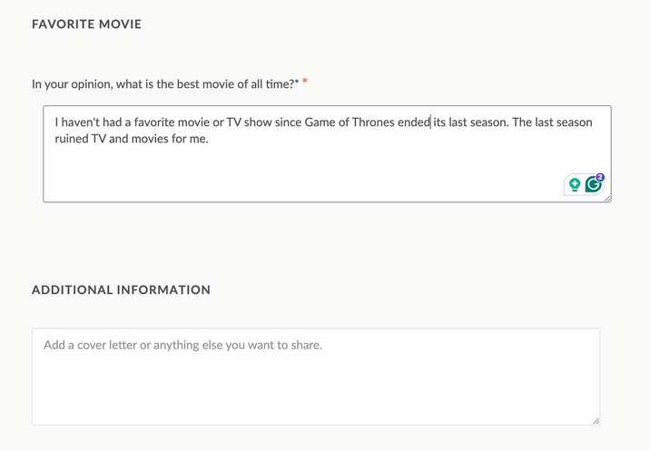The height and width of the screenshot is (450, 650).
Task: Click the cover letter additional information field
Action: point(316,377)
